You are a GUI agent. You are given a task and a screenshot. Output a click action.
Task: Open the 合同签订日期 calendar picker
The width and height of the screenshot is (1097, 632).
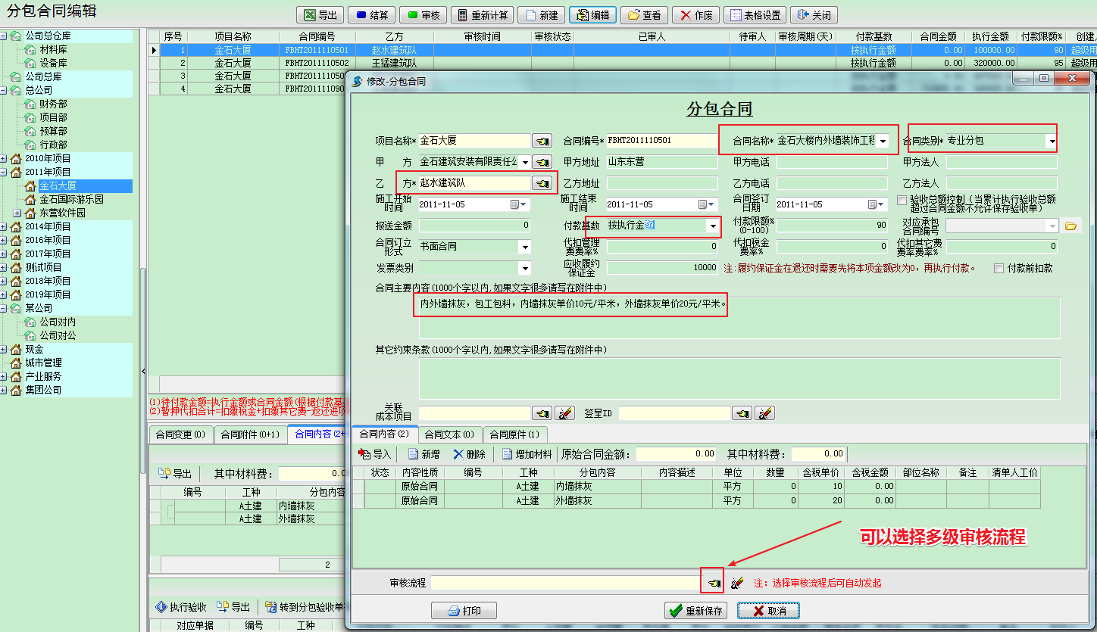pos(877,204)
